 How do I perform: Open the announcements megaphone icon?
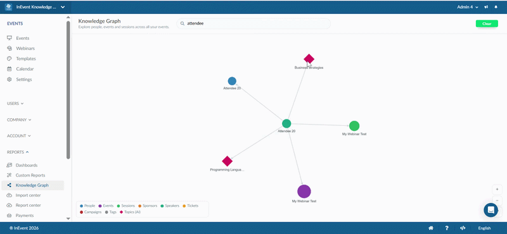(486, 7)
